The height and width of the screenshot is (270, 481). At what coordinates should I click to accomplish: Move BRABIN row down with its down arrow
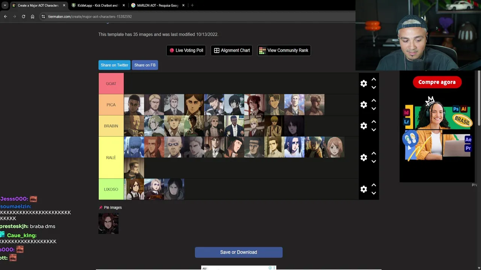click(374, 130)
